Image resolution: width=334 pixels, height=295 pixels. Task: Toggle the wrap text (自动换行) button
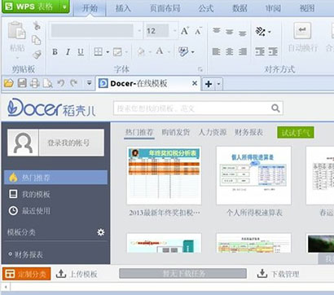[302, 38]
